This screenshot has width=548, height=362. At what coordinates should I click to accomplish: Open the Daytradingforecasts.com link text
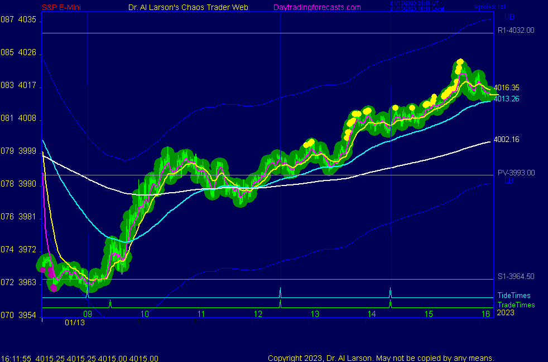click(x=317, y=7)
